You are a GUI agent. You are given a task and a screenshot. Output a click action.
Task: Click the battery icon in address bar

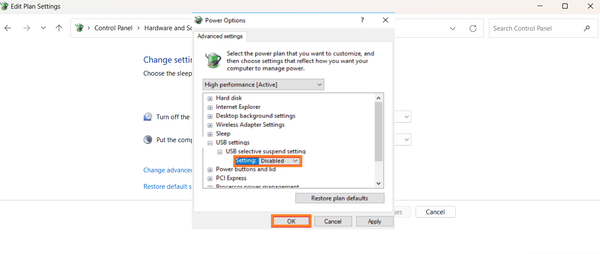pyautogui.click(x=79, y=28)
